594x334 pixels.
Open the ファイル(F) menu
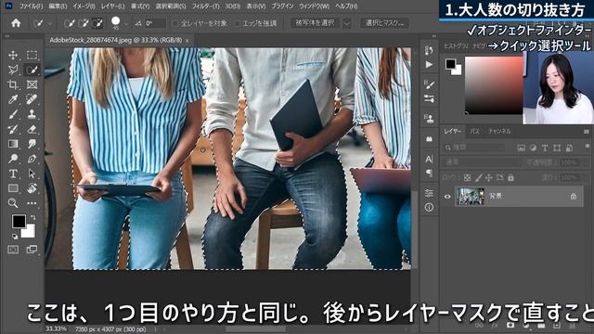(31, 6)
